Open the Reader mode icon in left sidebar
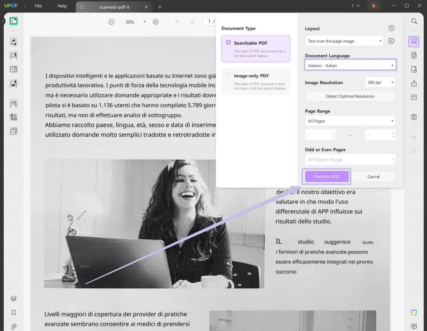The width and height of the screenshot is (427, 331). coord(13,21)
